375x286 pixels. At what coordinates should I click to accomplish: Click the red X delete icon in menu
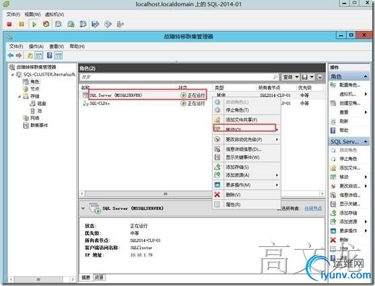[x=217, y=194]
